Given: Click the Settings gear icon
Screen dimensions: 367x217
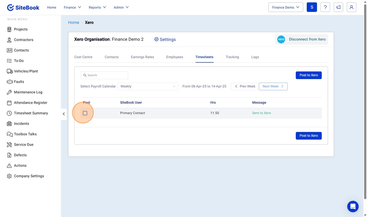Looking at the screenshot, I should [x=156, y=40].
